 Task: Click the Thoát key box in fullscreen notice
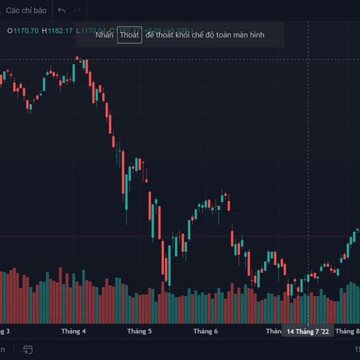coord(130,35)
